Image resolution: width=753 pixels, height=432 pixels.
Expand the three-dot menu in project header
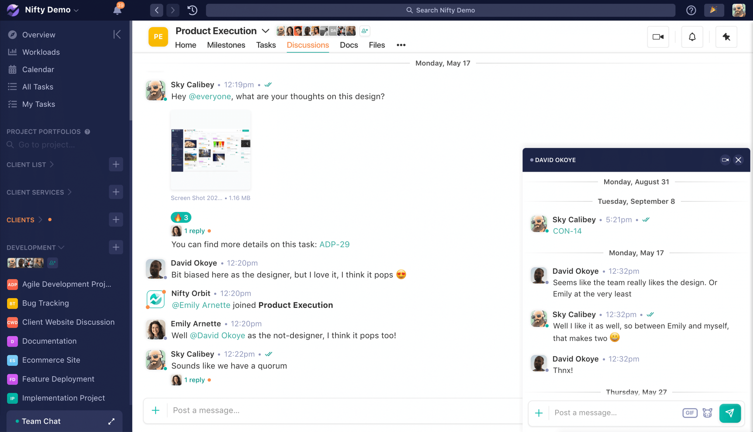(401, 45)
